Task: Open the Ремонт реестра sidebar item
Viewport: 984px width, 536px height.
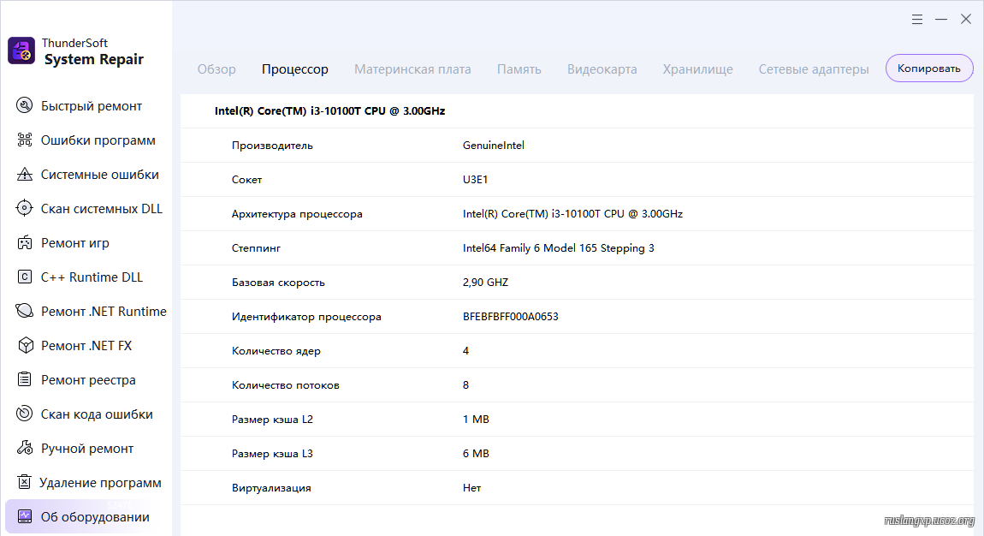Action: 88,380
